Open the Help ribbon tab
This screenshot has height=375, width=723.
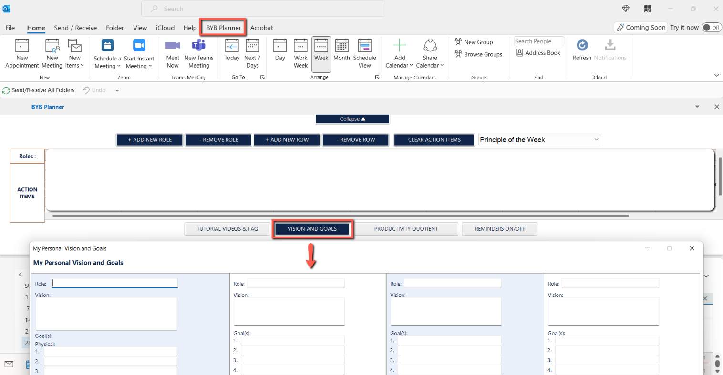point(190,28)
